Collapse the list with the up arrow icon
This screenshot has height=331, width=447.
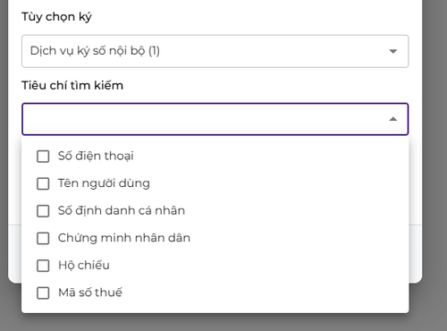click(393, 119)
